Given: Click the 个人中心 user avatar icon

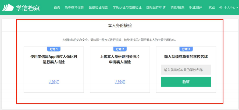Looking at the screenshot, I should tap(221, 8).
